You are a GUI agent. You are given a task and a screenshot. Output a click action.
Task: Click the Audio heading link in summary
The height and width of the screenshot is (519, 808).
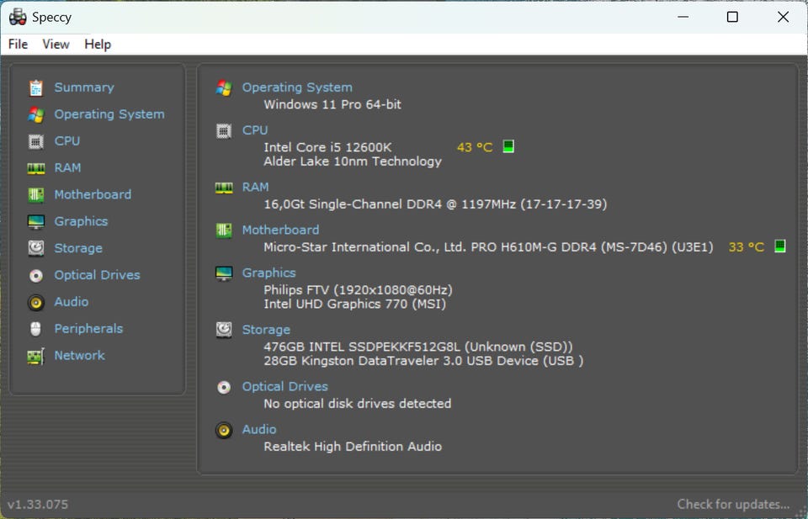pyautogui.click(x=259, y=429)
